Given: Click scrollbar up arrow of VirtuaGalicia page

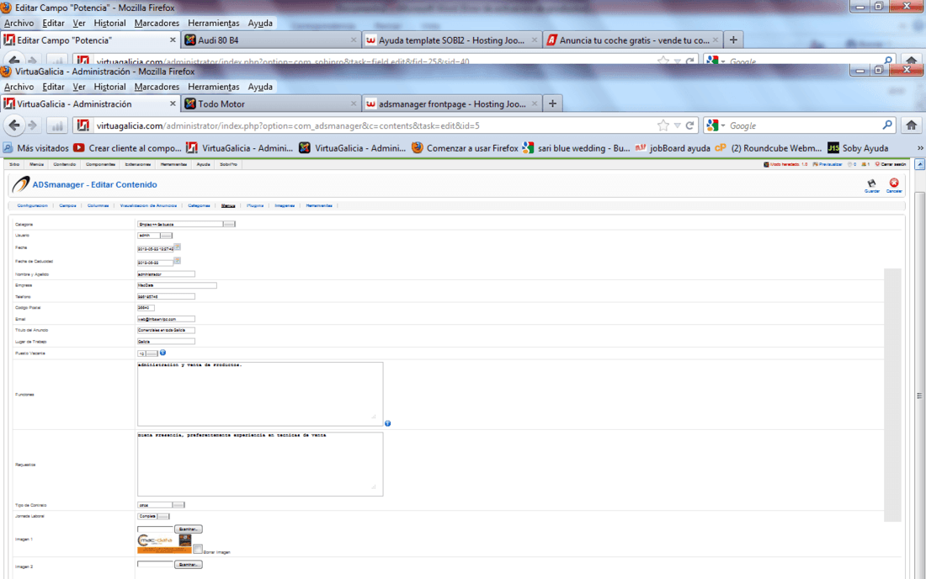Looking at the screenshot, I should [x=919, y=165].
